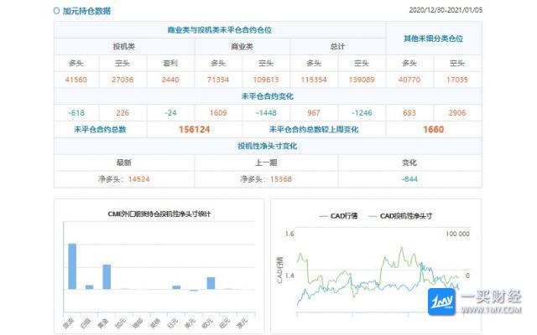This screenshot has height=335, width=537.
Task: Click change value 1609
Action: pos(218,113)
